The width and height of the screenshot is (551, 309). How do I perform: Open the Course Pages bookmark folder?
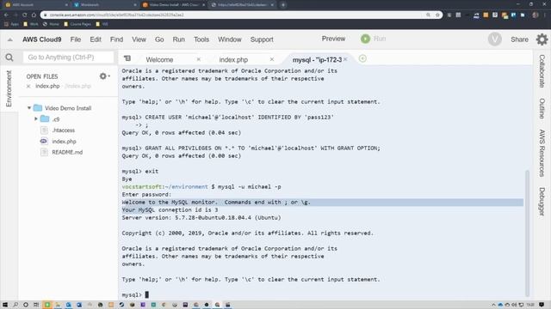pyautogui.click(x=77, y=24)
